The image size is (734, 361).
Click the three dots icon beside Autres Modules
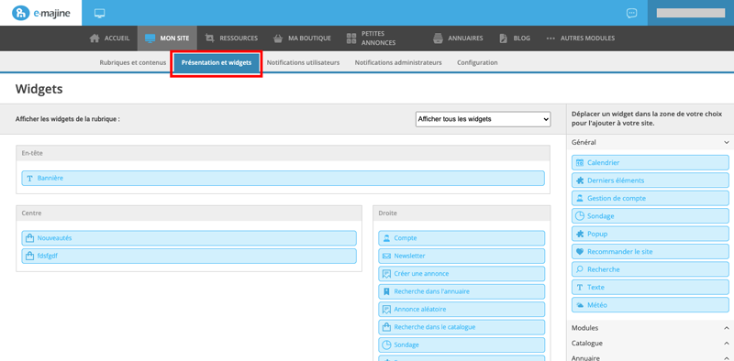[550, 38]
